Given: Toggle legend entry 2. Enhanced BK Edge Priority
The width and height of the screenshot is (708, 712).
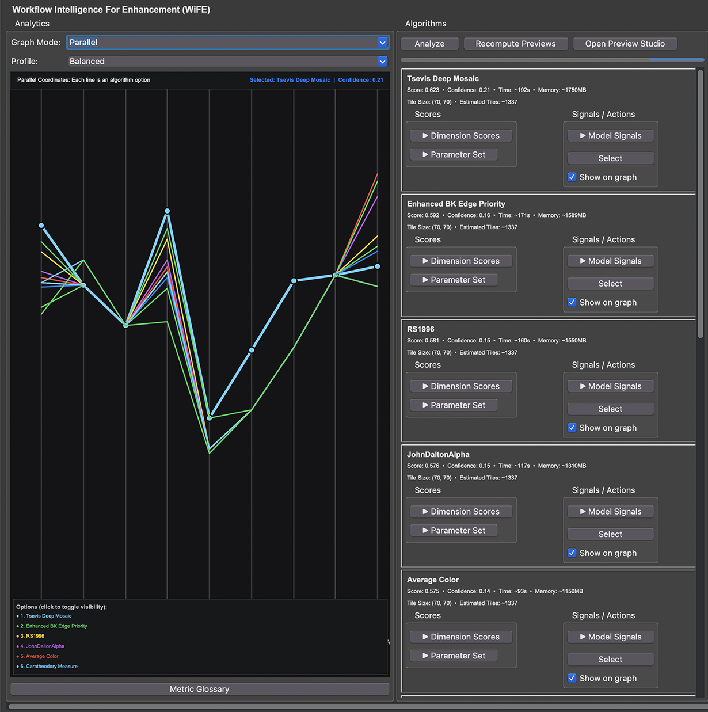Looking at the screenshot, I should (52, 626).
